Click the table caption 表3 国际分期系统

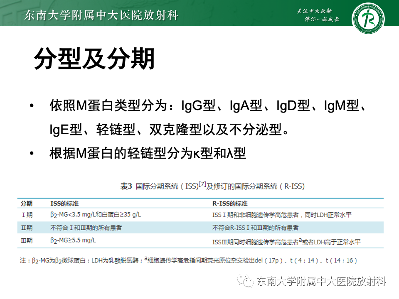212,186
